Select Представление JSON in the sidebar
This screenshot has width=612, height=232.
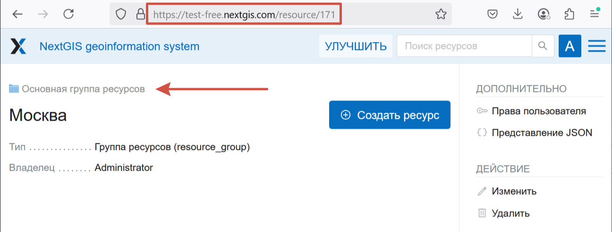[x=542, y=133]
